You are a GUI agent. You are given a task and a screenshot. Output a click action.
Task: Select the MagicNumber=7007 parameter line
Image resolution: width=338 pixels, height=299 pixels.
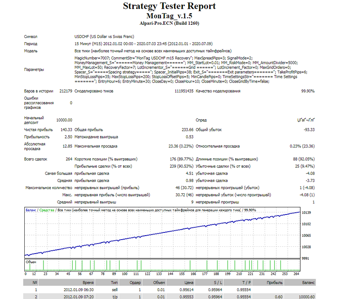pyautogui.click(x=163, y=58)
